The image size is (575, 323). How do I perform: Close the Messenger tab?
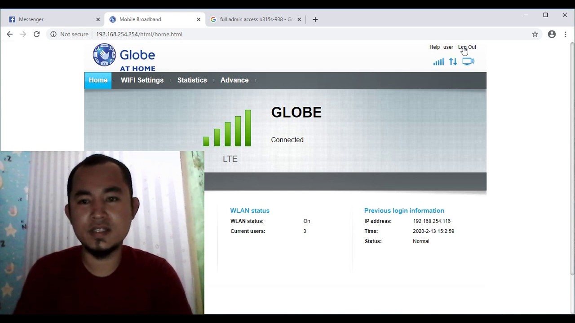tap(98, 19)
